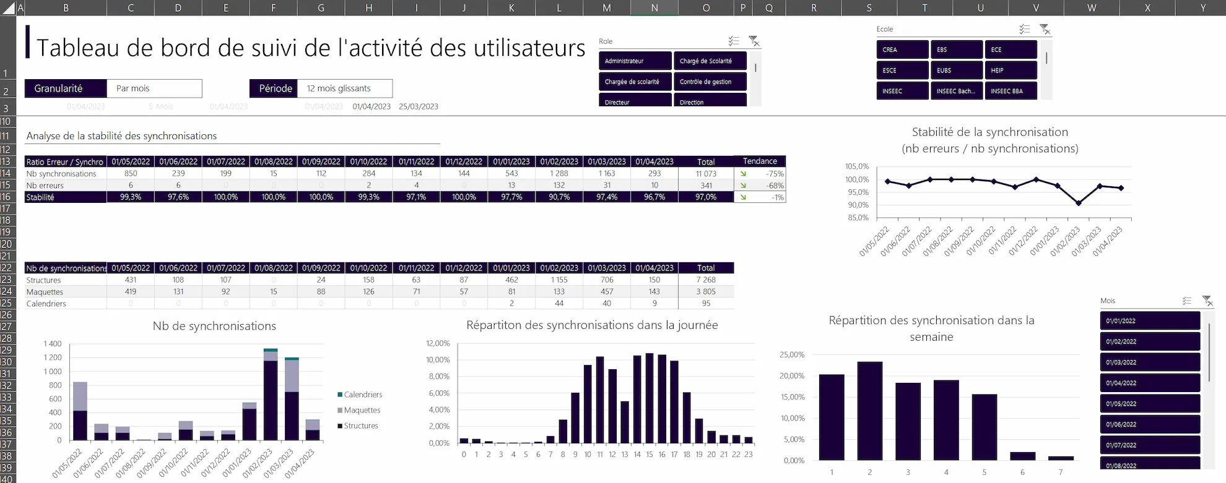Image resolution: width=1226 pixels, height=483 pixels.
Task: Choose Direction in the Role slicer
Action: coord(710,100)
